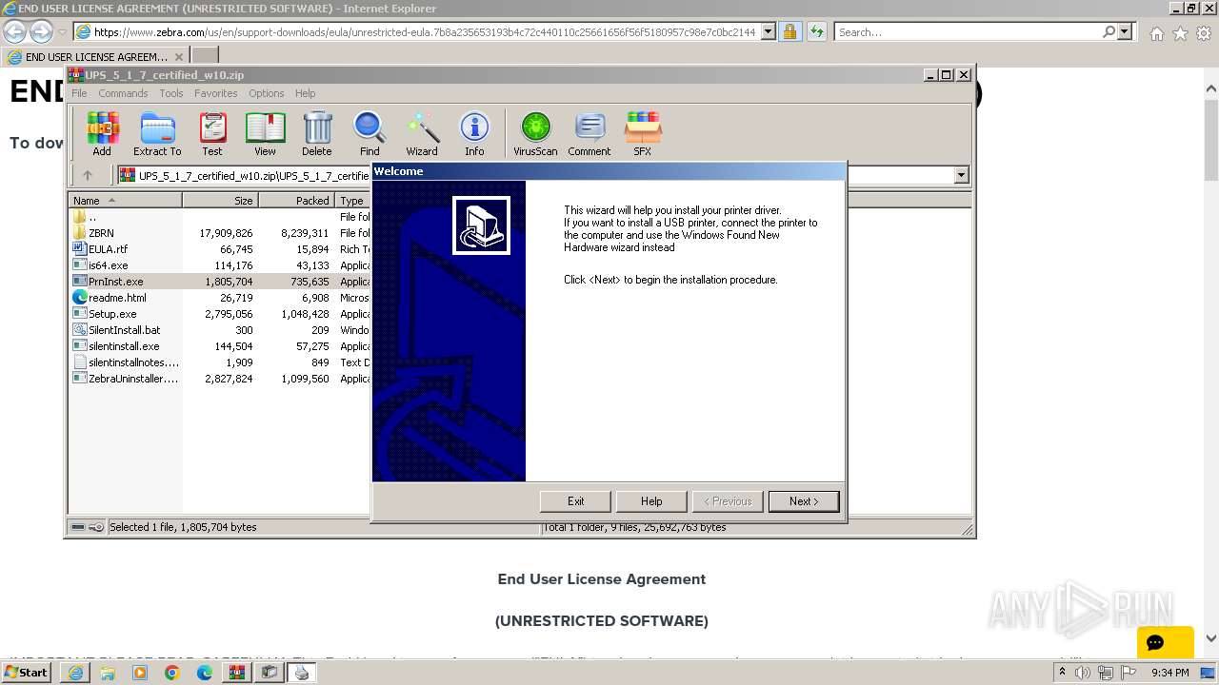Screen dimensions: 1219x685
Task: Show hidden system tray icons
Action: (1062, 673)
